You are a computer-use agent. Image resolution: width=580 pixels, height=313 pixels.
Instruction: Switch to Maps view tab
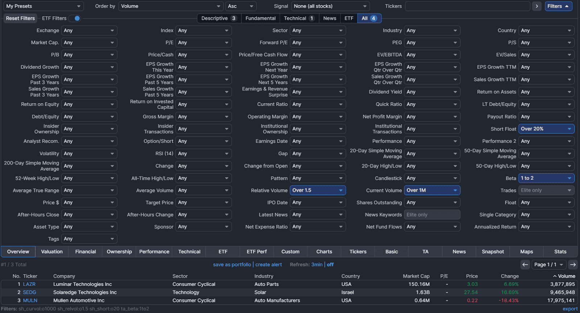pyautogui.click(x=527, y=251)
